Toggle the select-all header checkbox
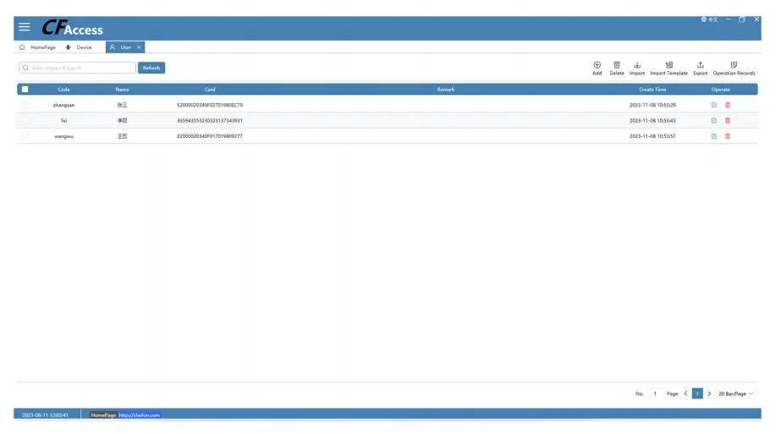 pos(25,89)
